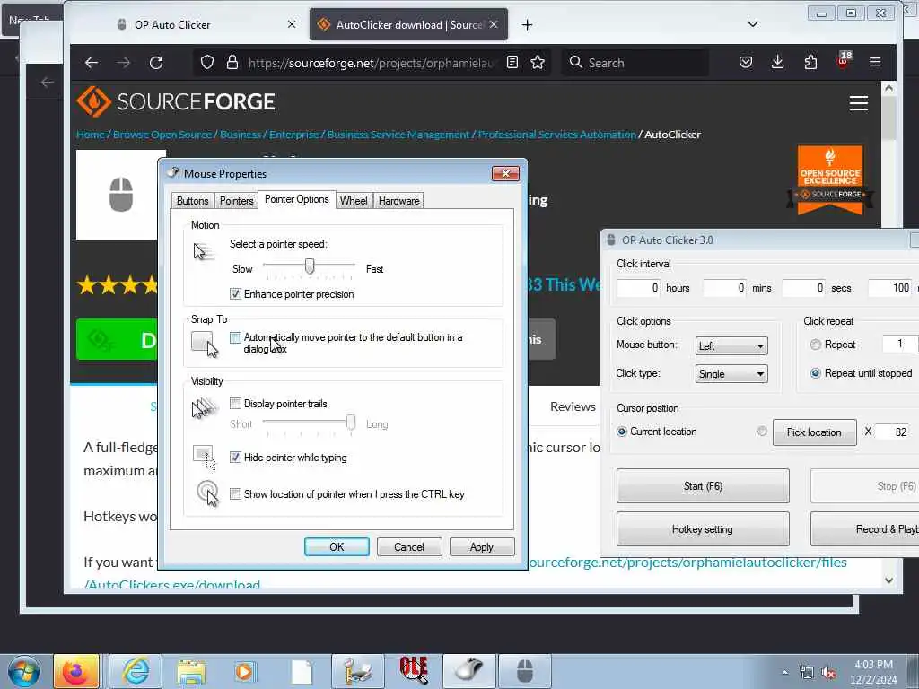Select Repeat until stopped option
This screenshot has height=689, width=919.
(815, 373)
